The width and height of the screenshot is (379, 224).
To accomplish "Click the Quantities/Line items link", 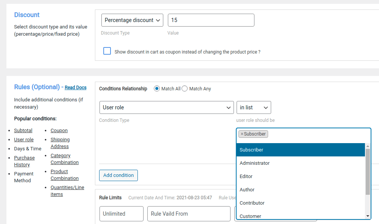I will (x=67, y=191).
